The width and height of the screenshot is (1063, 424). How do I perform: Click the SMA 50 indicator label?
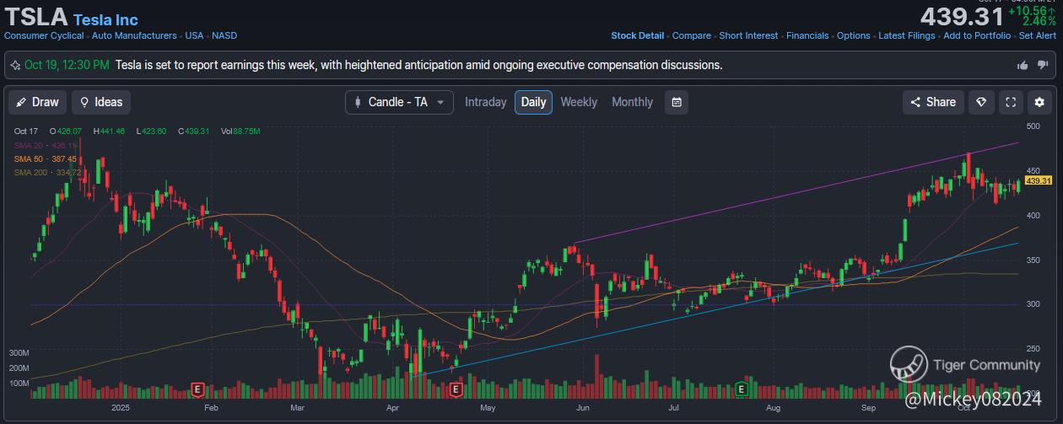point(47,158)
